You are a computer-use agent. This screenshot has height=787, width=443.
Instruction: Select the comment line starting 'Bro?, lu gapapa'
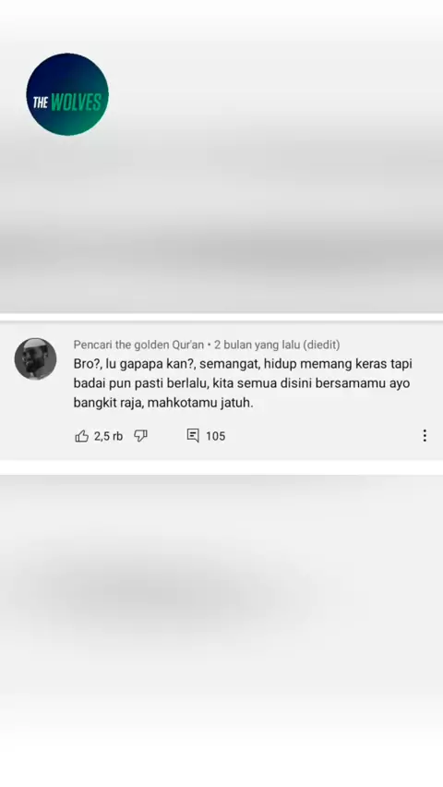[x=243, y=363]
